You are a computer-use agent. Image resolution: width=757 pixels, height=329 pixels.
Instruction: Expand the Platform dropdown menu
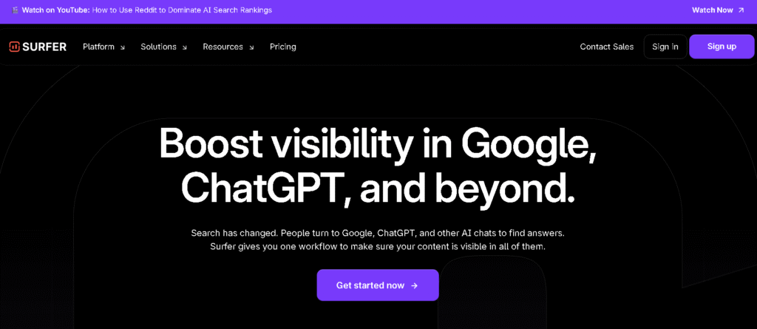point(103,47)
